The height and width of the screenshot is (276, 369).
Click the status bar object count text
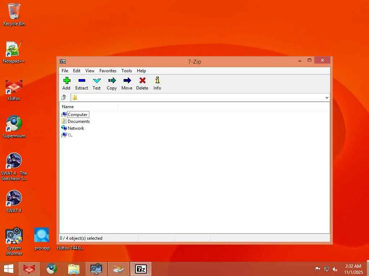tap(81, 238)
